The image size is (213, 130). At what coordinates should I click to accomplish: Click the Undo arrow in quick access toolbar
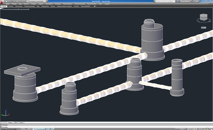tap(20, 1)
